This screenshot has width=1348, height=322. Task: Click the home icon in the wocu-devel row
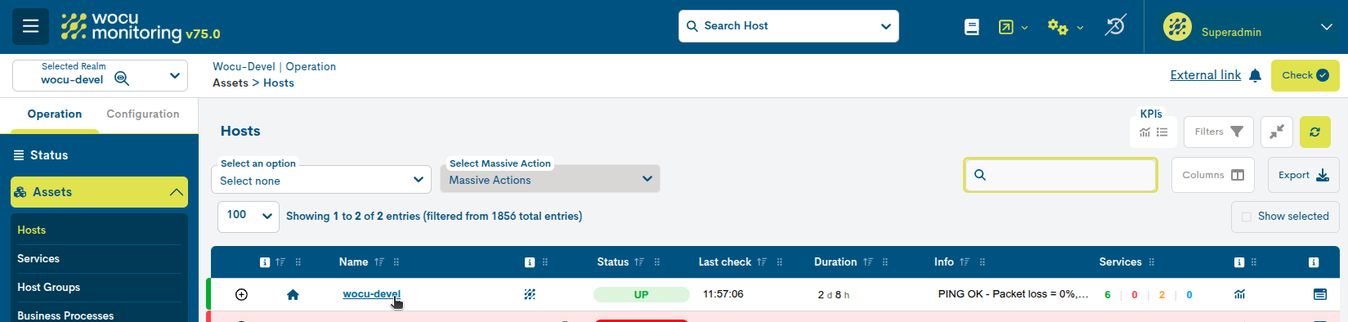293,294
